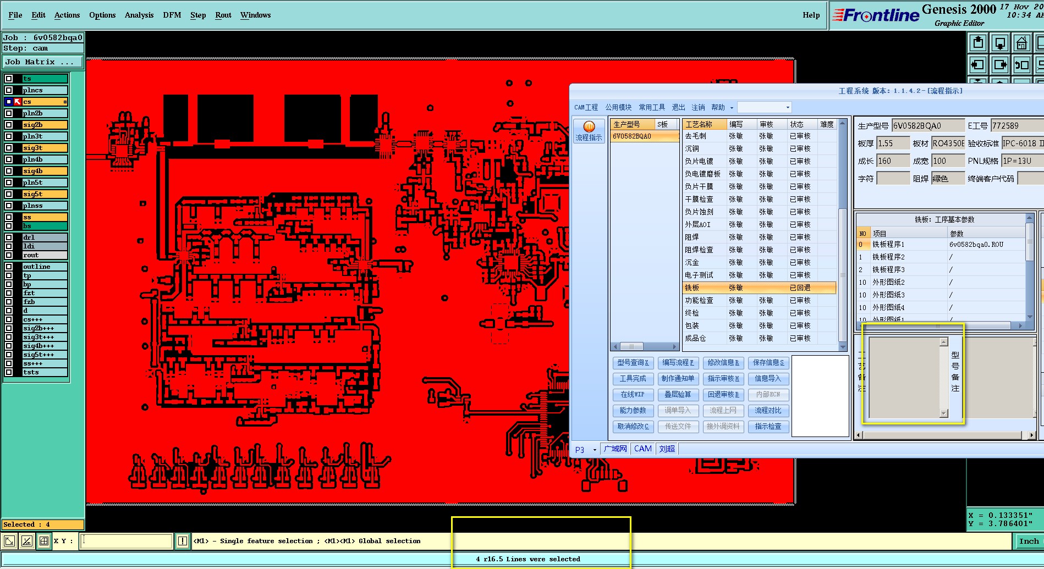Select the 刘超 tab
This screenshot has width=1044, height=569.
point(667,449)
